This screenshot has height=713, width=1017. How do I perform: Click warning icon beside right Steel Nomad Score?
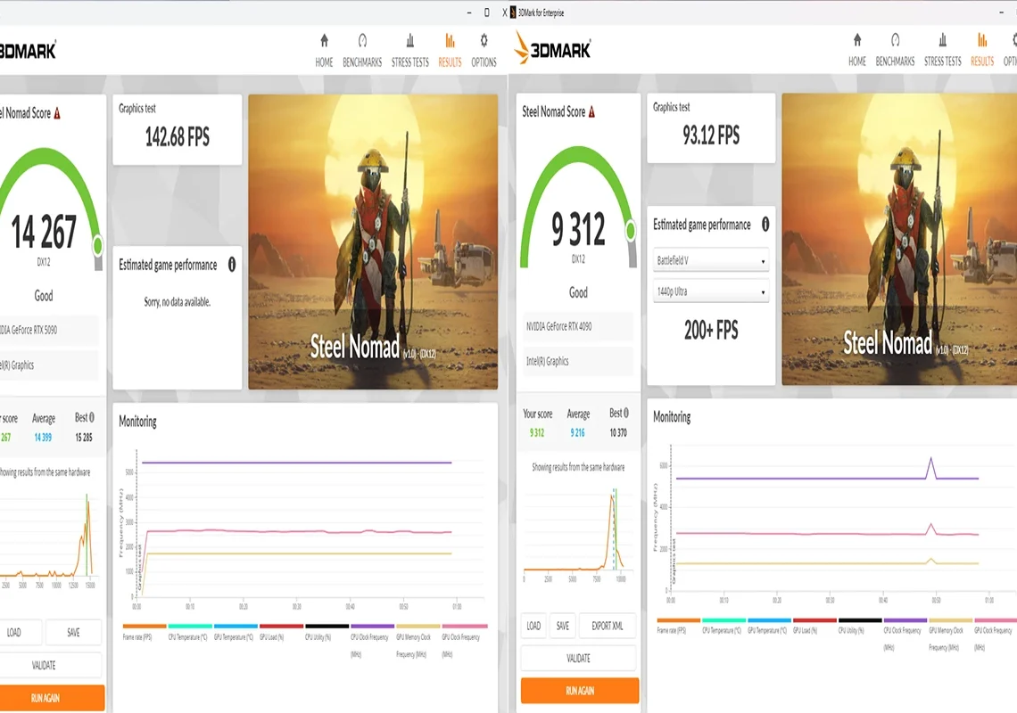[591, 112]
